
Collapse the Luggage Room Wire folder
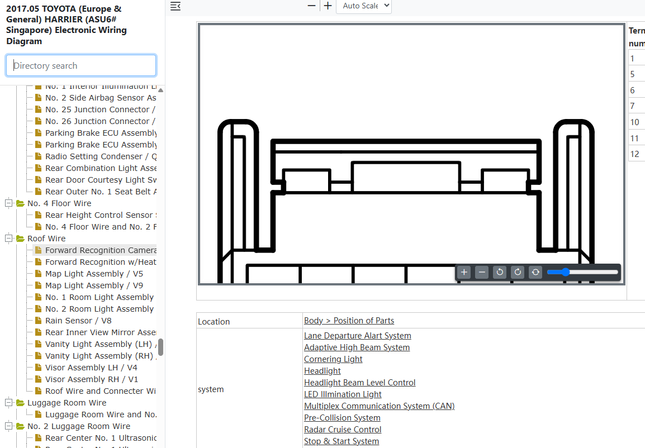(8, 403)
